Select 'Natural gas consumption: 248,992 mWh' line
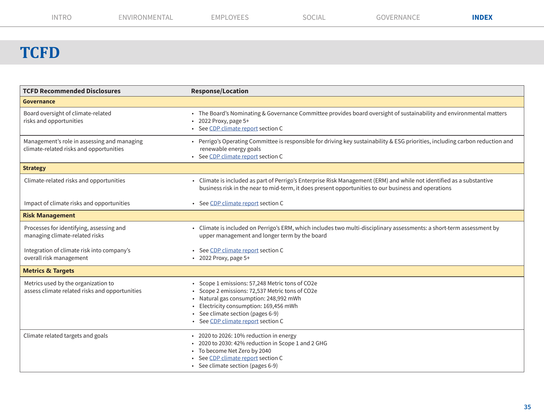Image resolution: width=544 pixels, height=420 pixels. coord(250,298)
